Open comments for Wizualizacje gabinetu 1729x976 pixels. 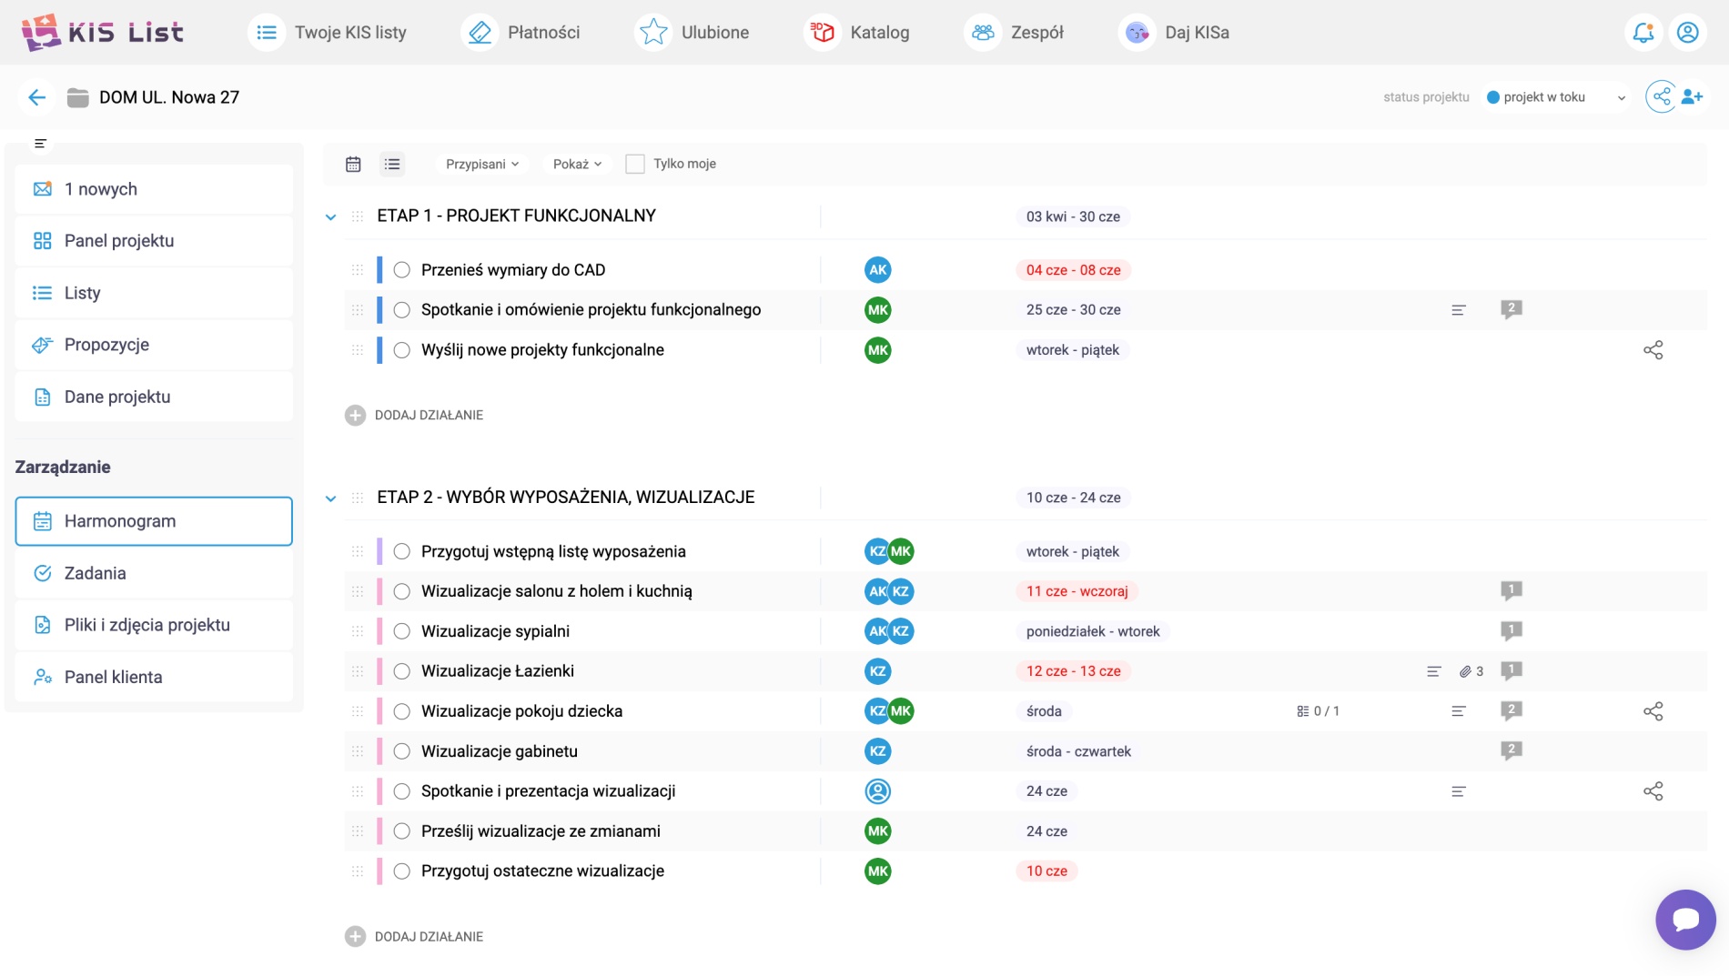[1511, 750]
